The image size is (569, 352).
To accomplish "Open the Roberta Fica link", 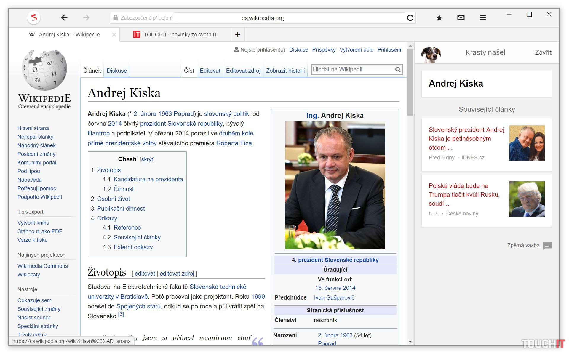I will pyautogui.click(x=234, y=143).
